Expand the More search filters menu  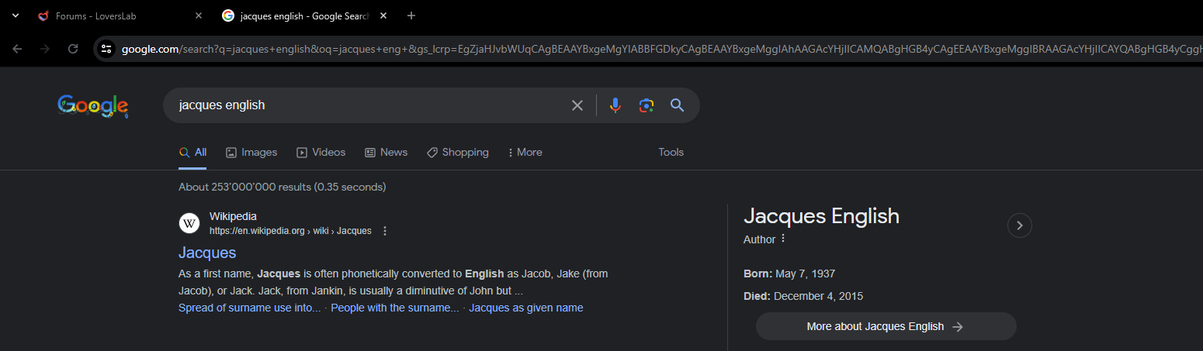[x=525, y=152]
